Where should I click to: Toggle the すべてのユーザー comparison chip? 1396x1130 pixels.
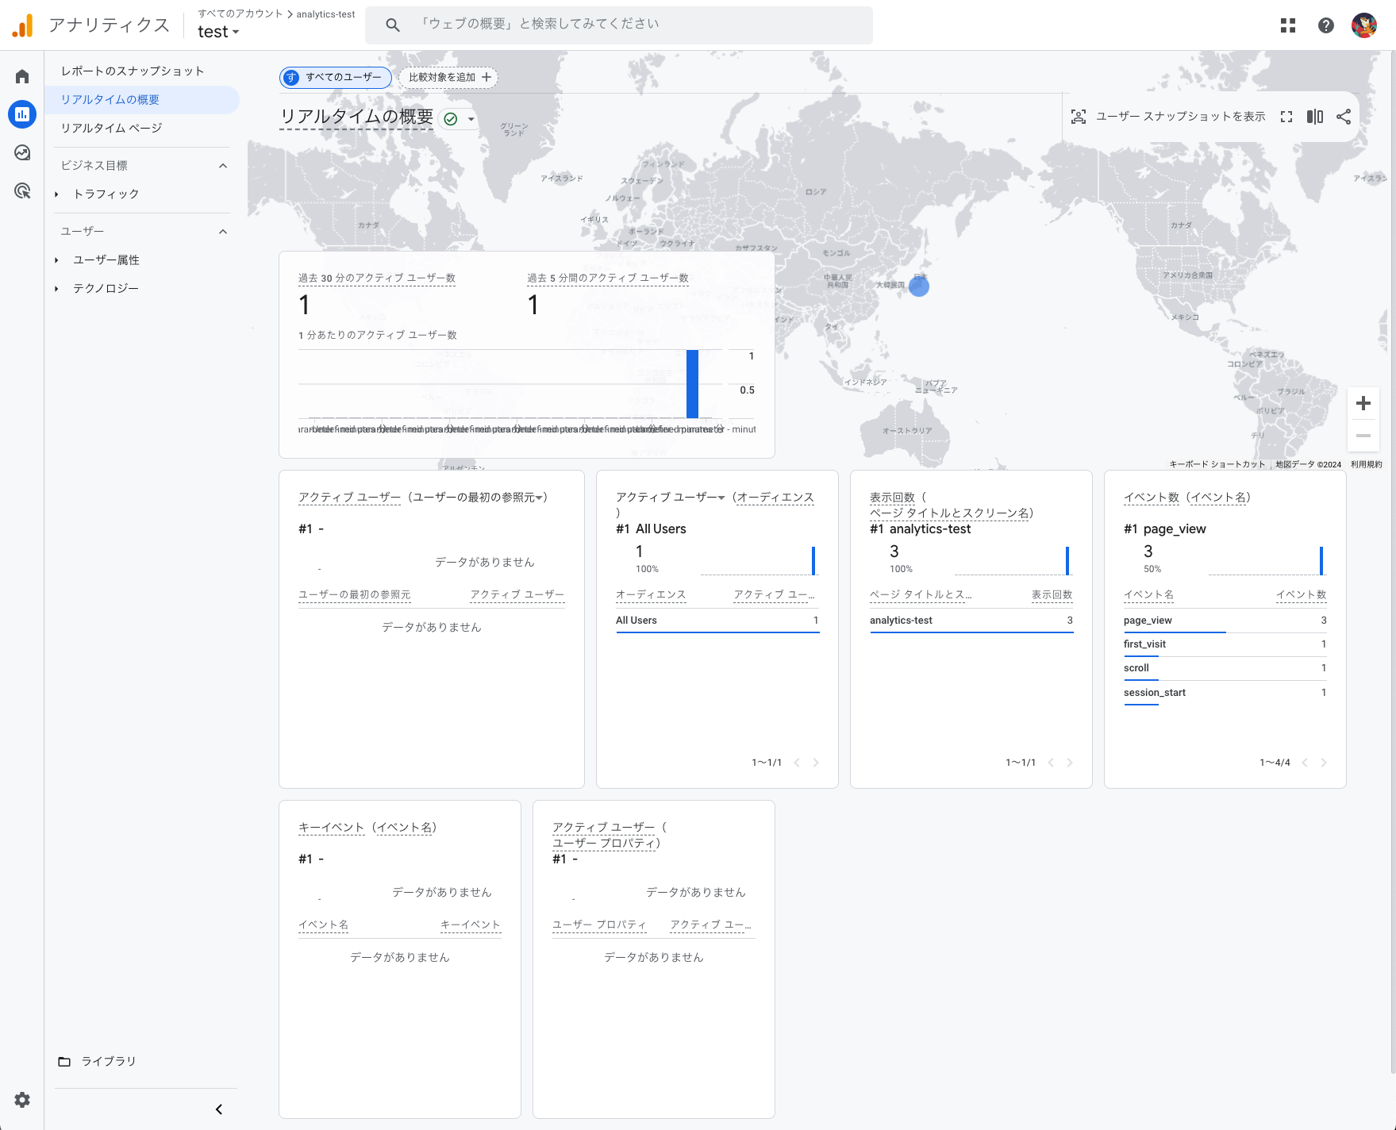tap(334, 78)
